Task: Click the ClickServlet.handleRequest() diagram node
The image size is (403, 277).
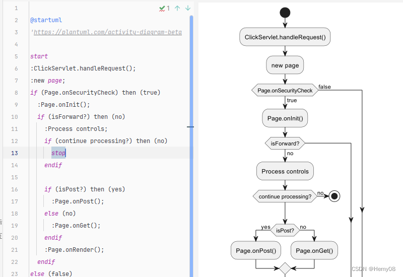Action: [x=285, y=37]
